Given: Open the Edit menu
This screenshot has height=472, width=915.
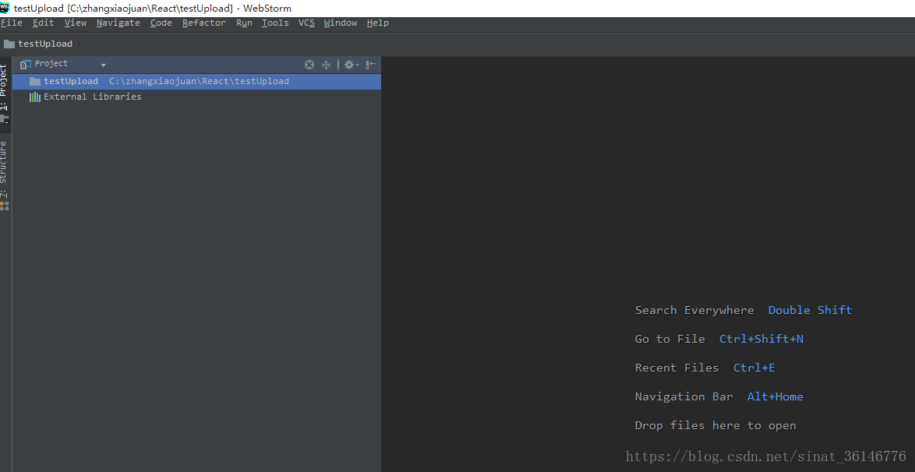Looking at the screenshot, I should click(43, 23).
